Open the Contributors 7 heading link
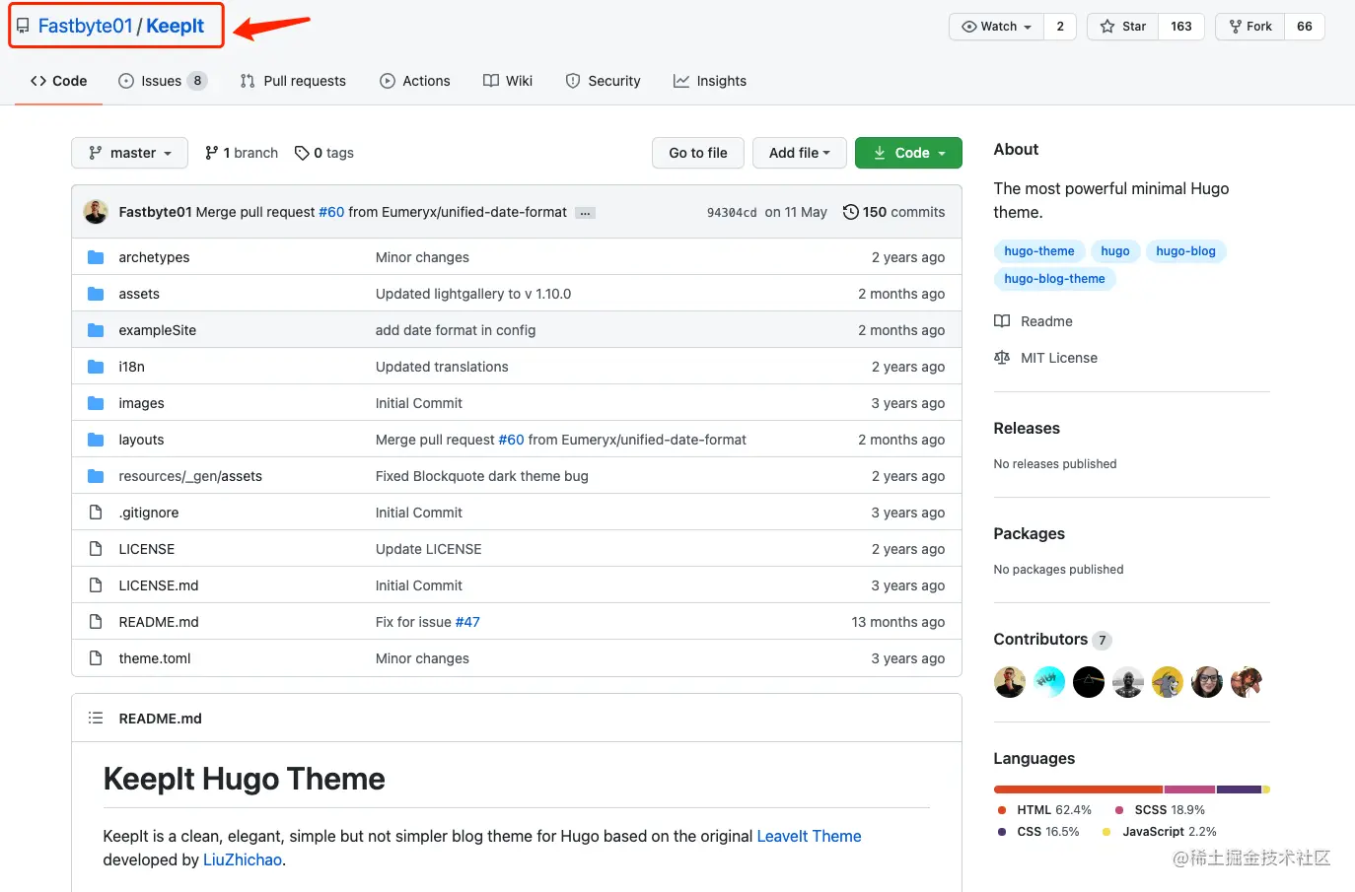Image resolution: width=1355 pixels, height=892 pixels. click(x=1052, y=640)
